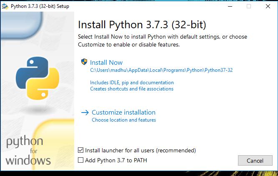Uncheck the Install launcher for all users checkbox
Screen dimensions: 278x176
[81, 150]
